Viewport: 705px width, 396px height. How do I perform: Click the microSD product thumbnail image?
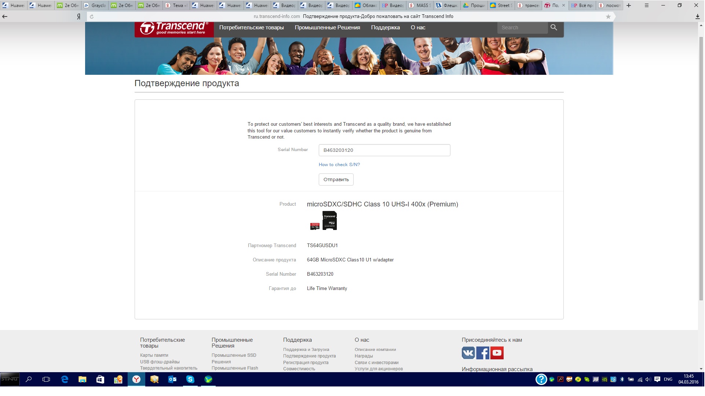324,221
